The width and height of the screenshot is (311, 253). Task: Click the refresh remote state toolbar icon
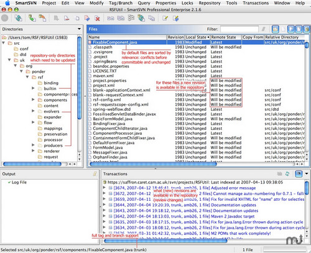tap(141, 18)
